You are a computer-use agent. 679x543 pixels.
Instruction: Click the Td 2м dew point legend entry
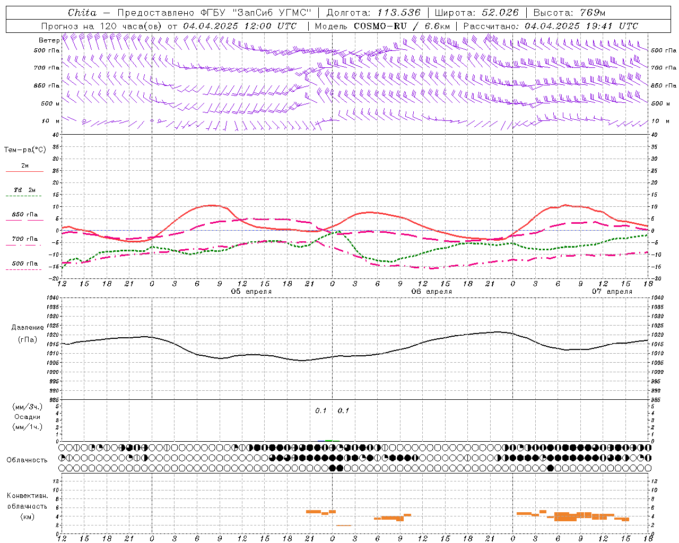point(24,190)
